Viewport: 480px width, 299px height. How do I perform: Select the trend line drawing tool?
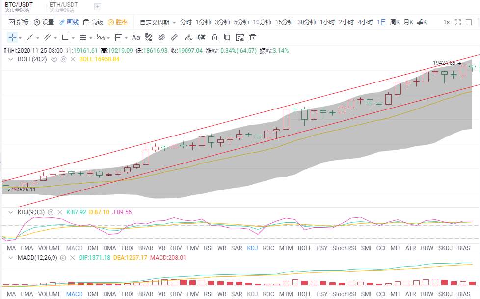(30, 37)
